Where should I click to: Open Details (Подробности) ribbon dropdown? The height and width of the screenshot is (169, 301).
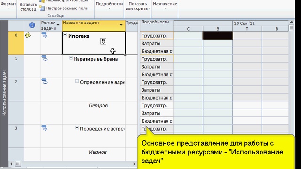click(x=109, y=6)
